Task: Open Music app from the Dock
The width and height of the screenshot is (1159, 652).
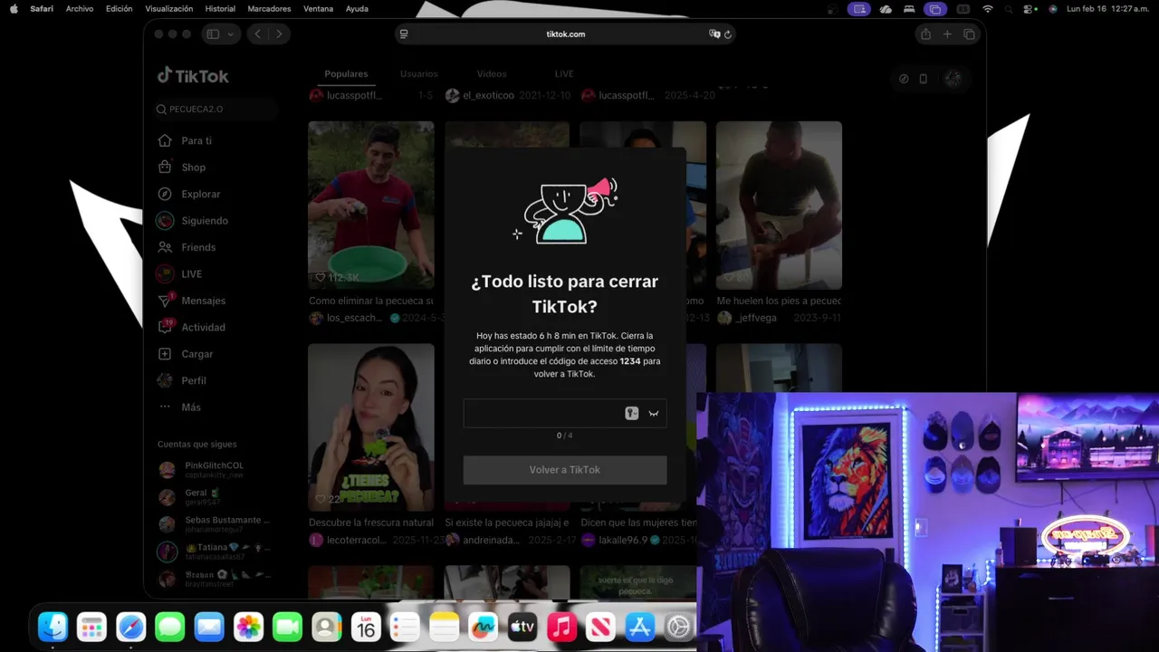Action: point(561,627)
